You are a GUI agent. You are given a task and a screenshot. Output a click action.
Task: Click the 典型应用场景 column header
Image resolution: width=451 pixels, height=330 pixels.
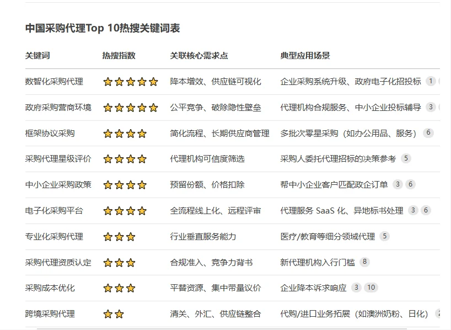coord(305,56)
